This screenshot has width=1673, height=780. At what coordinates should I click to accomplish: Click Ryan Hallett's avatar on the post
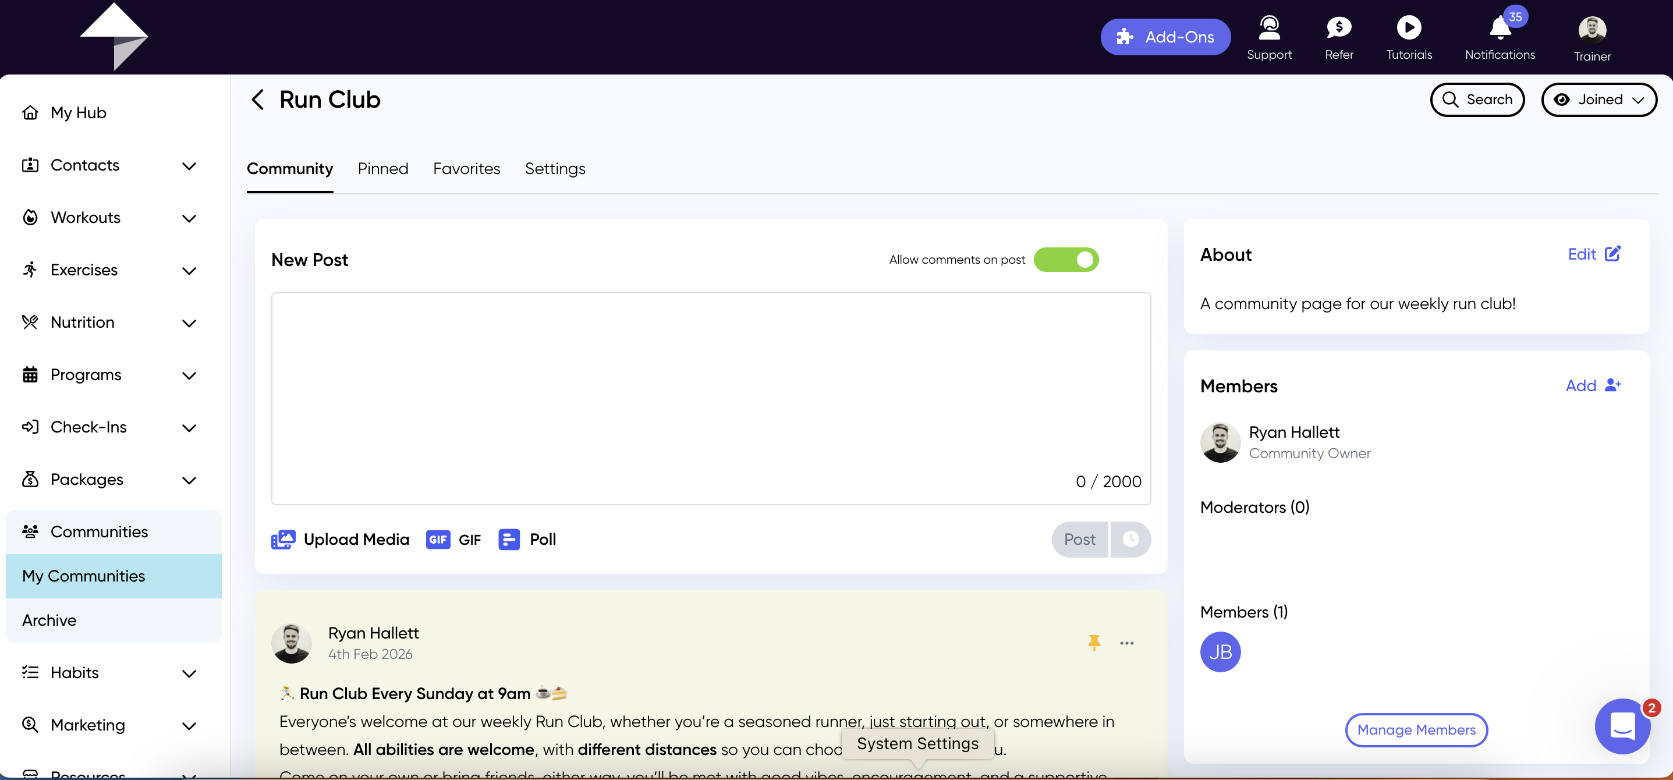click(x=291, y=643)
